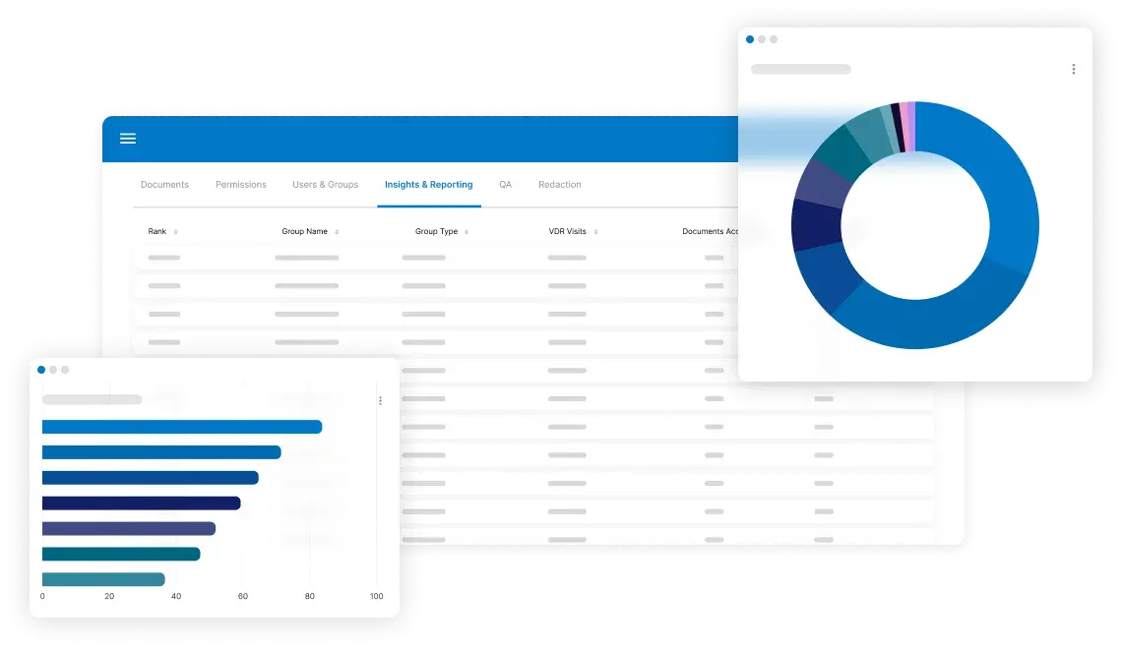Switch to the Documents tab
Screen dimensions: 1122x650
coord(164,185)
